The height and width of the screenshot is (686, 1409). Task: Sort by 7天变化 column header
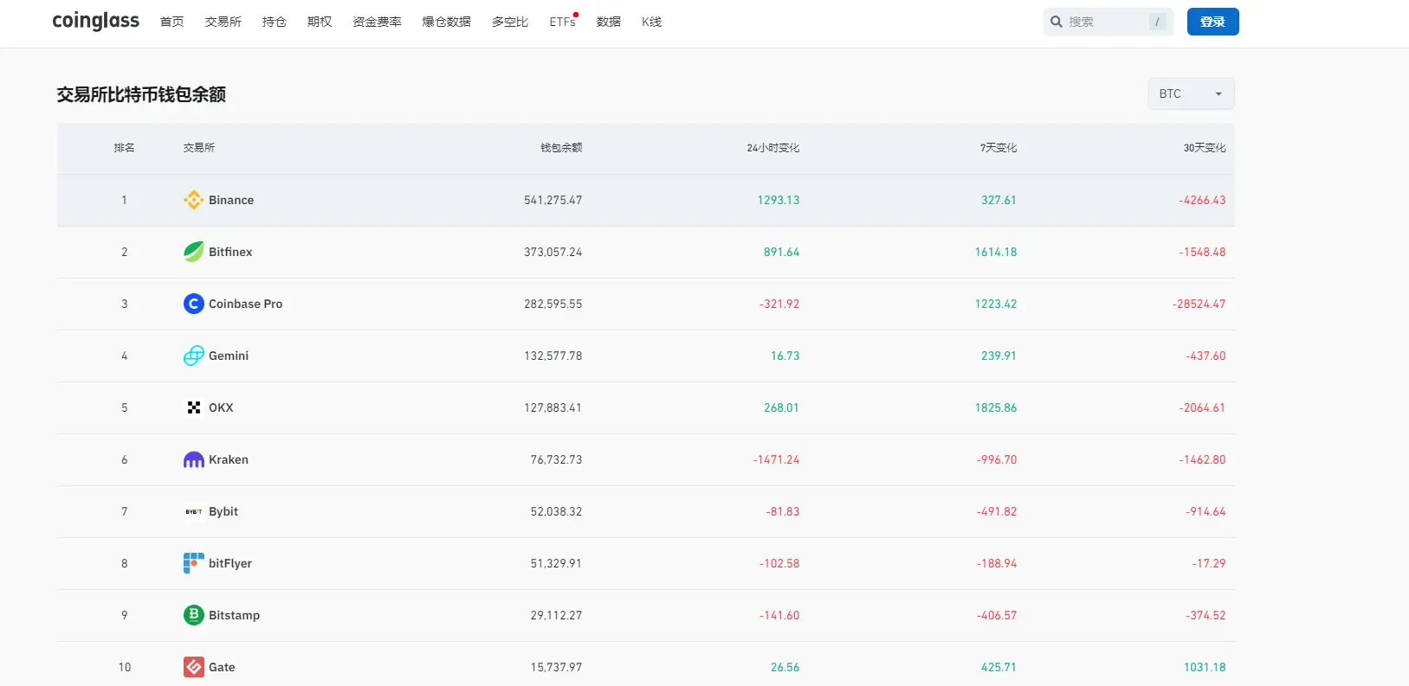tap(999, 148)
